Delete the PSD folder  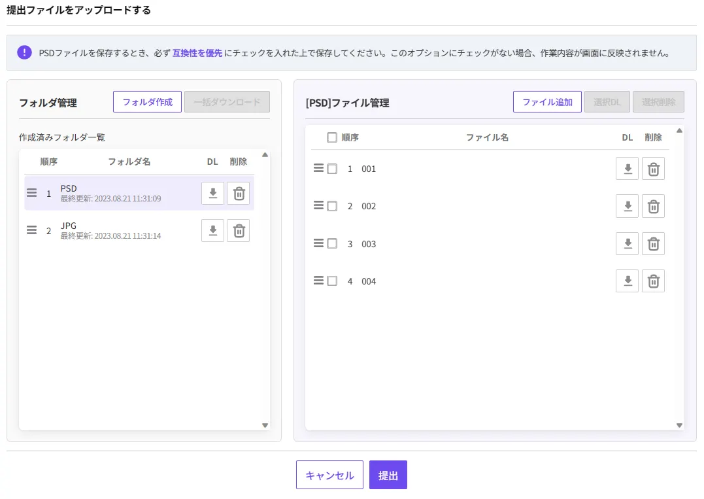(x=239, y=194)
